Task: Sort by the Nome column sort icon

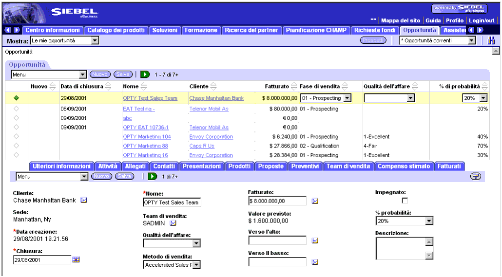Action: coord(144,86)
